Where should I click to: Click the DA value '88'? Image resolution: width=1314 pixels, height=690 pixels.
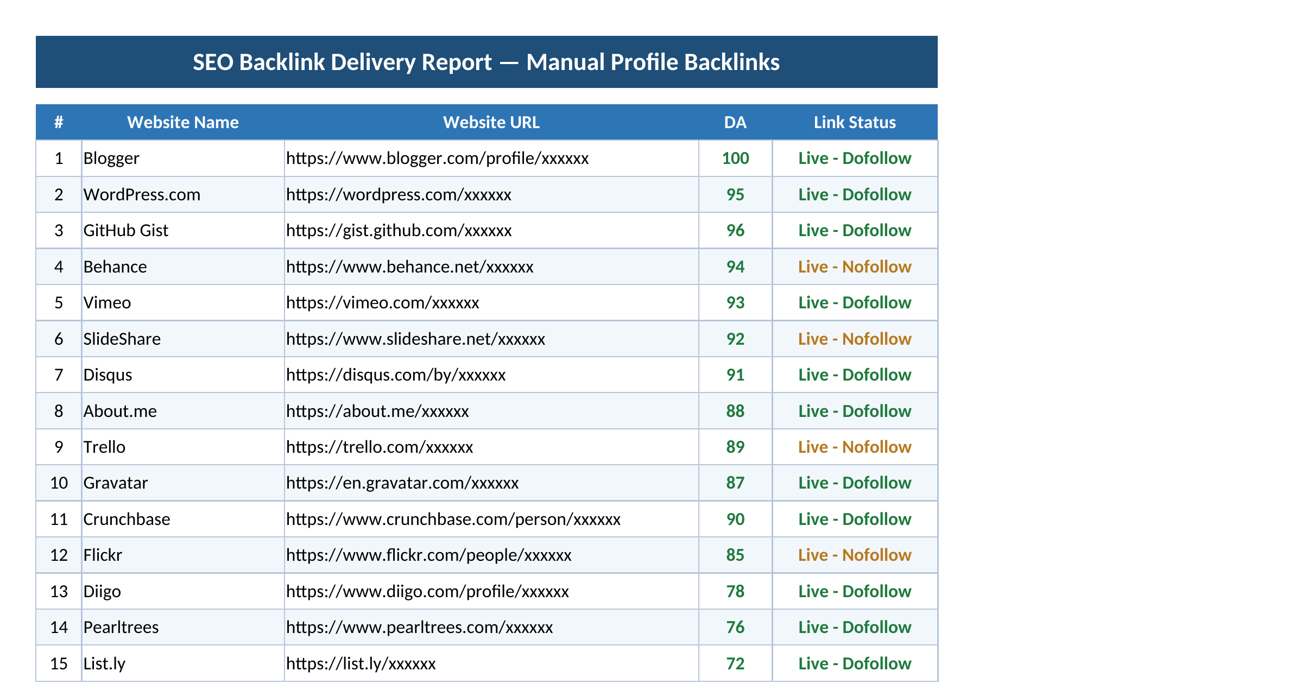(x=735, y=411)
